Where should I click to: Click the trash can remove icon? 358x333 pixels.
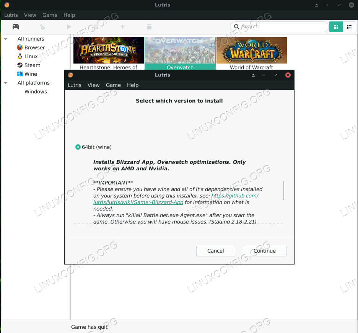coord(149,27)
